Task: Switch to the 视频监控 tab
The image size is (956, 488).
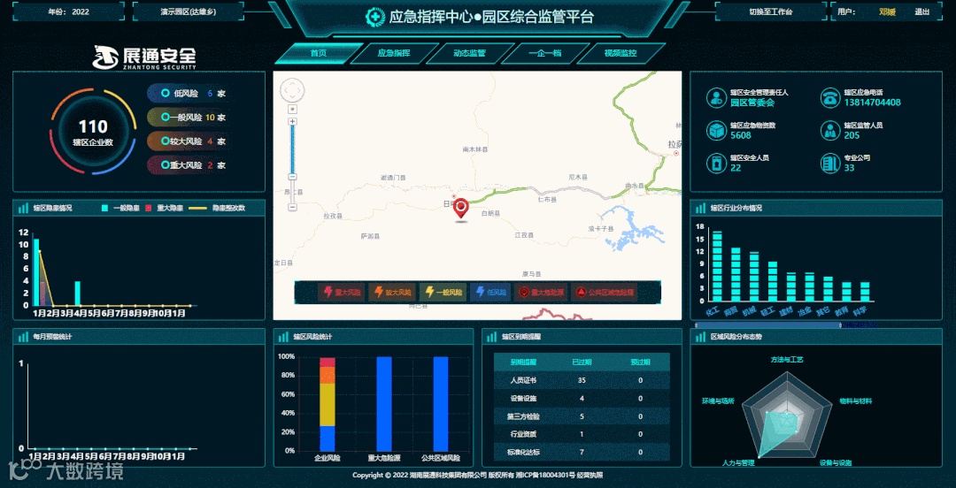Action: click(x=621, y=53)
